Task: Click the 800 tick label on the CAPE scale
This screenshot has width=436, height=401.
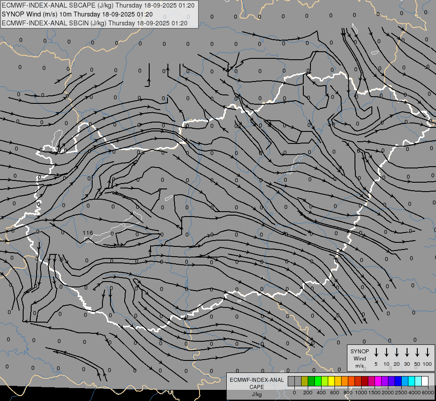Action: 348,393
